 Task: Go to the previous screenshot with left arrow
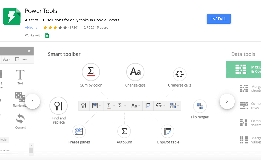pyautogui.click(x=32, y=101)
